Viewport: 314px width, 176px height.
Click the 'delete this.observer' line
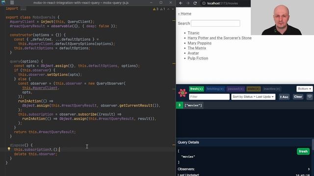(35, 154)
